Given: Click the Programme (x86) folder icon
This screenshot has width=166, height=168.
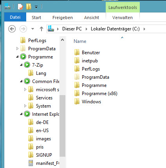Looking at the screenshot, I should pyautogui.click(x=77, y=93).
